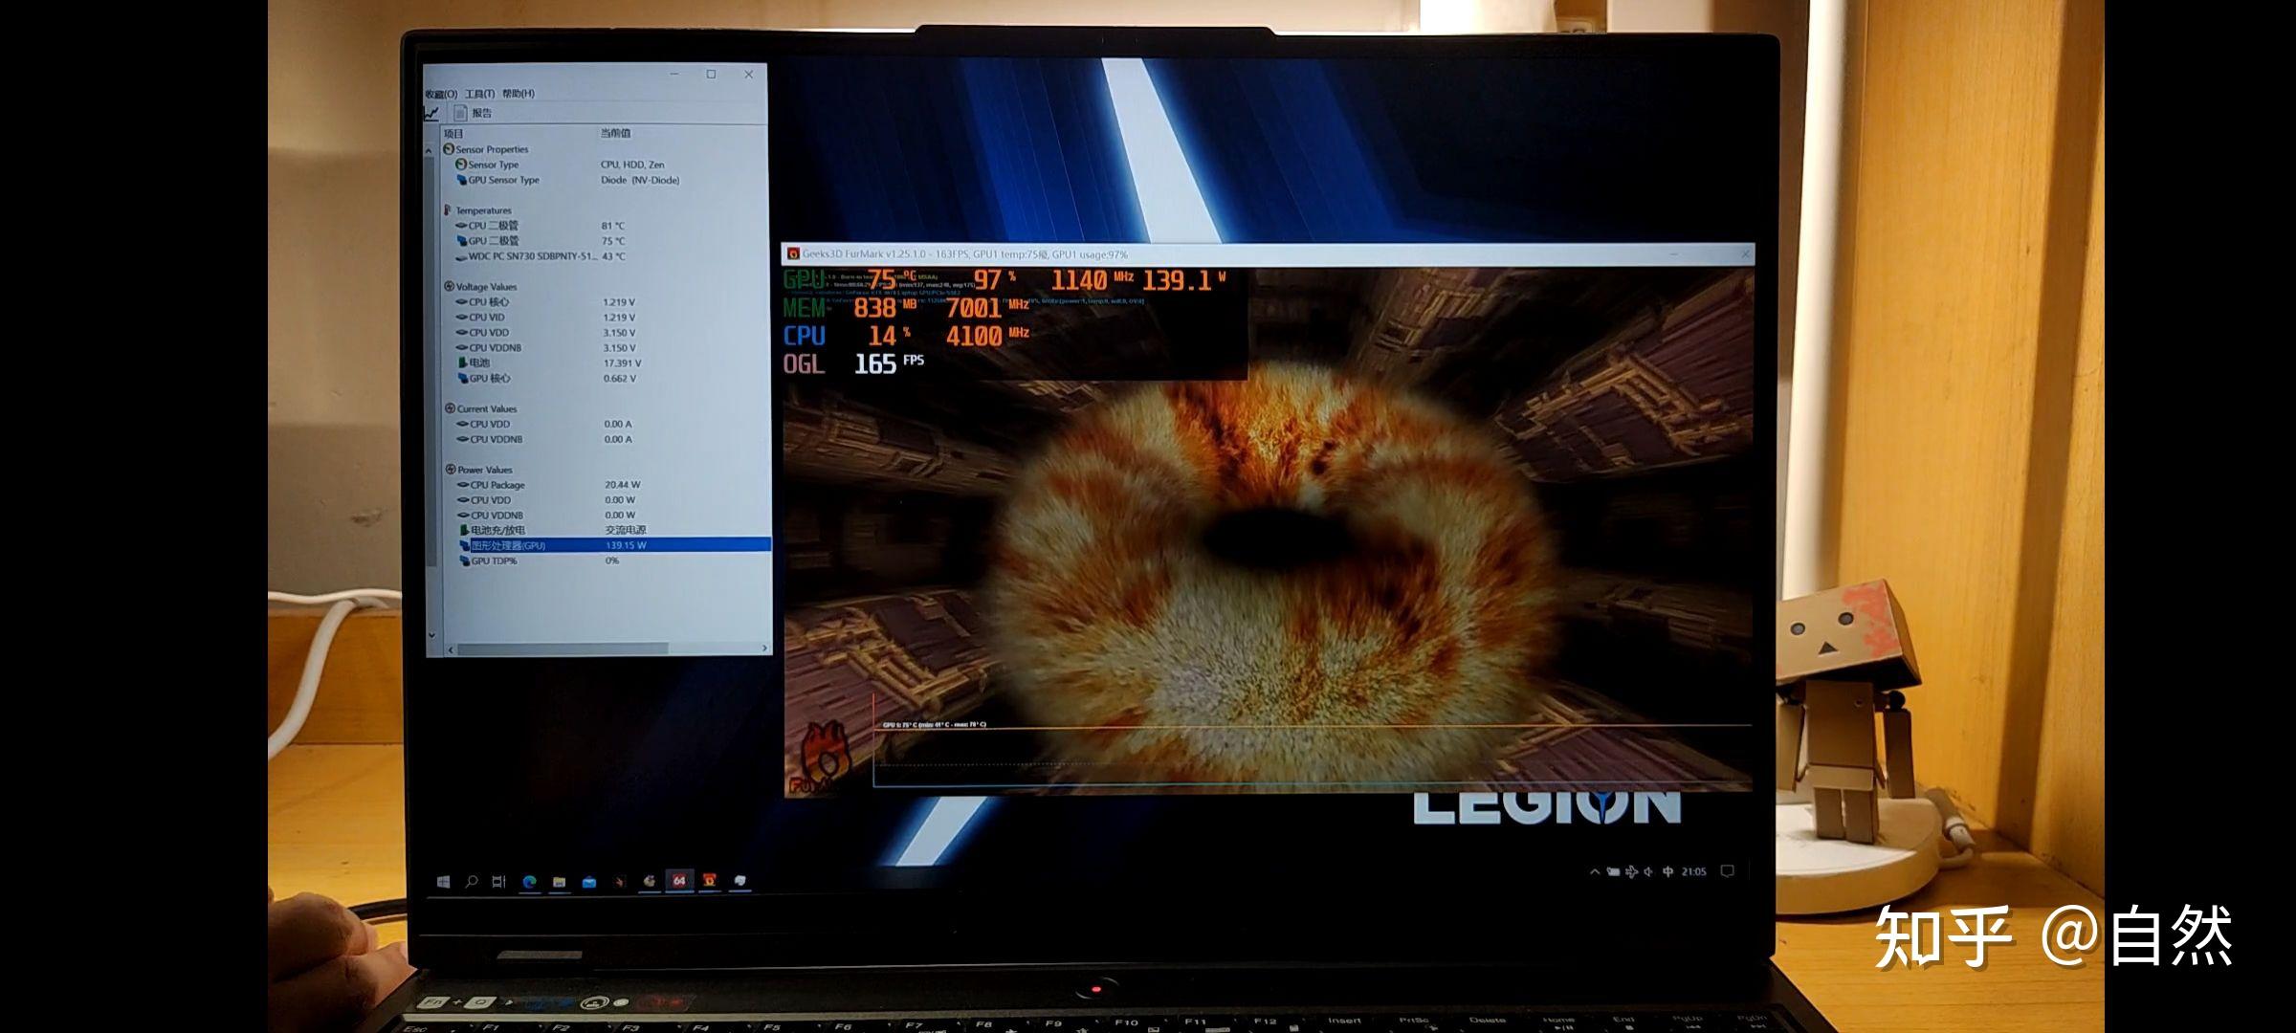Minimize the AIDA64 window
The image size is (2296, 1033).
coord(674,75)
